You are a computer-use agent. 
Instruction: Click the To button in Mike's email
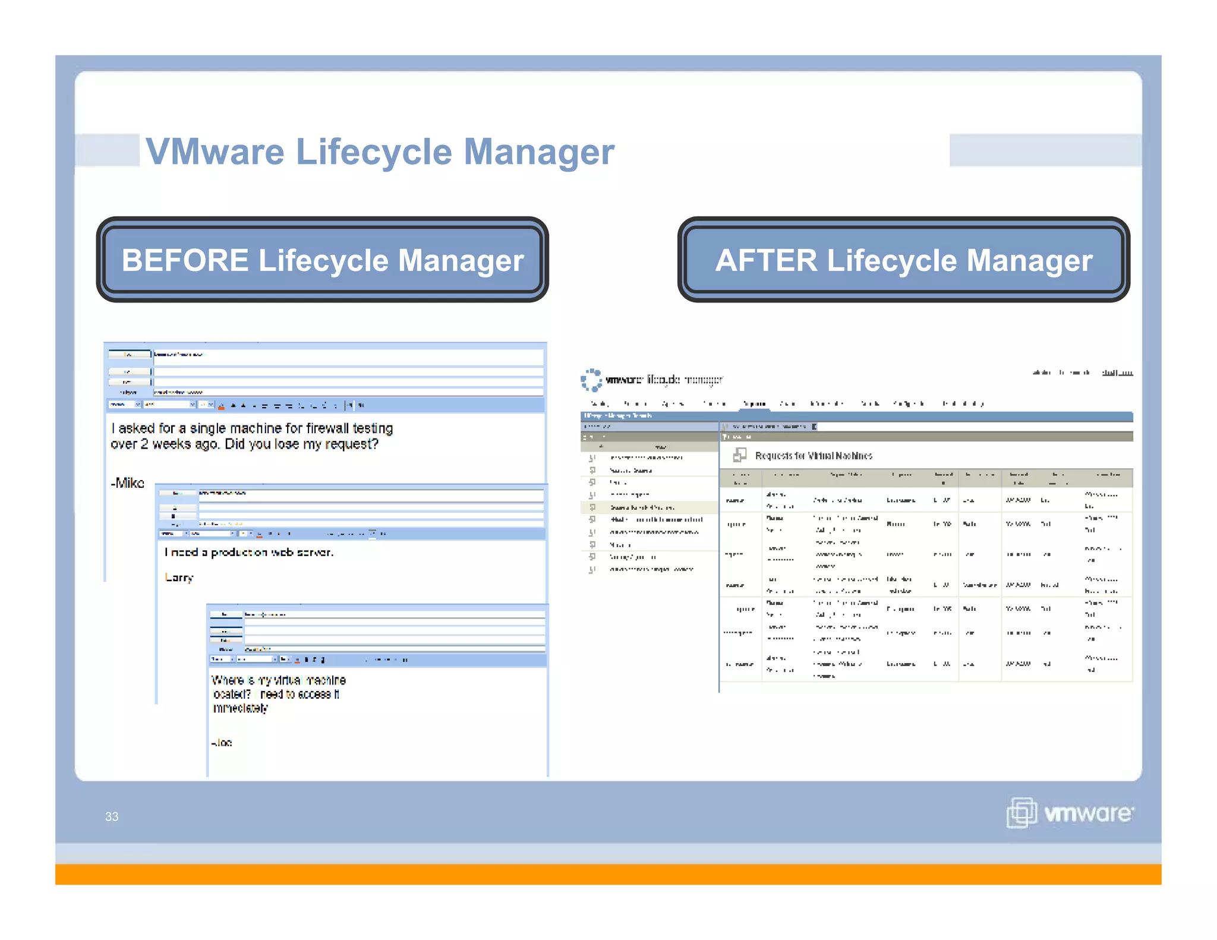129,354
